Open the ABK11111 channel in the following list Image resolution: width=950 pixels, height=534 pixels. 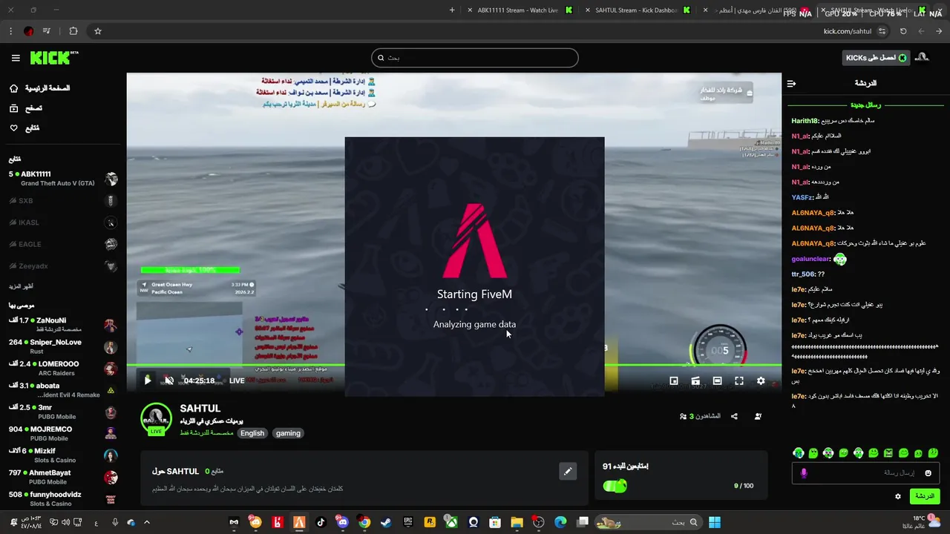[63, 179]
